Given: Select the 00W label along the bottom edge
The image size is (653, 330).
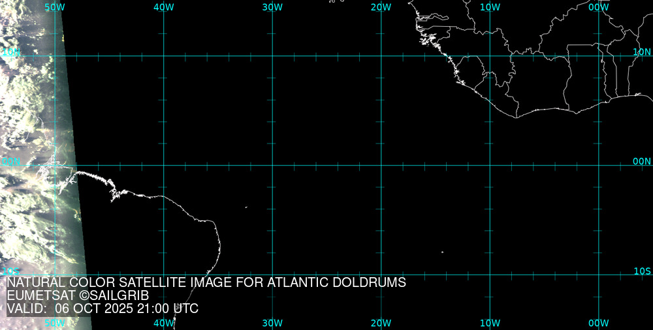Looking at the screenshot, I should click(x=598, y=323).
